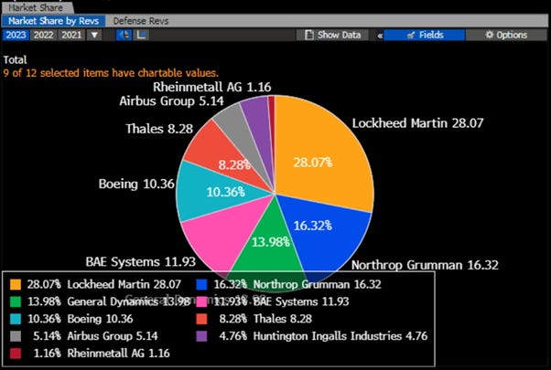Switch to the line chart view icon

(x=142, y=35)
